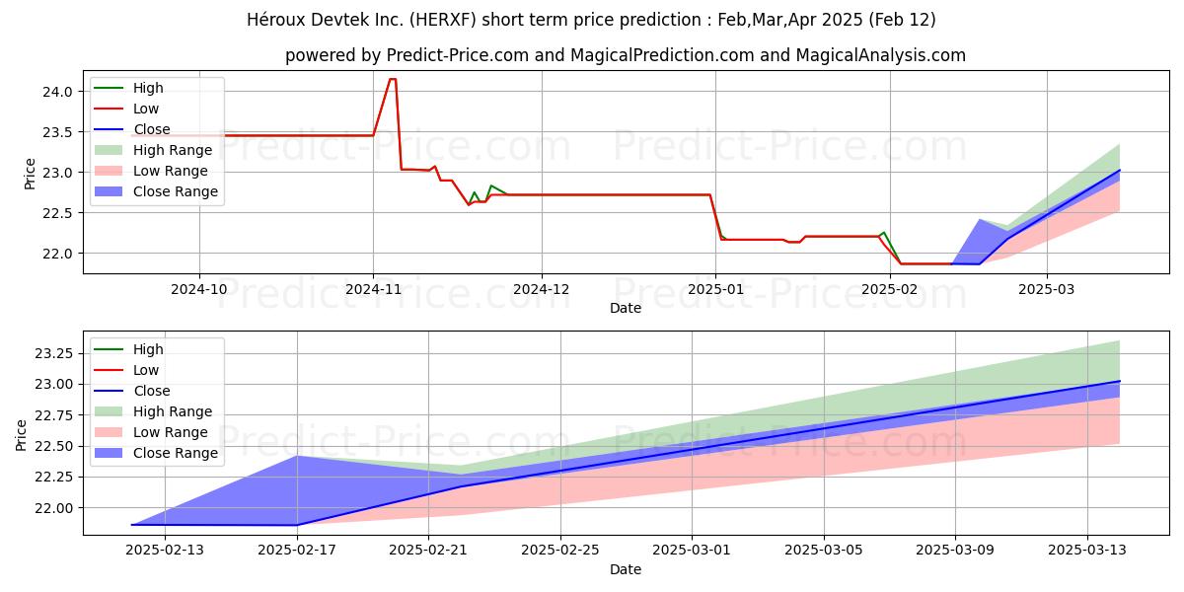This screenshot has height=592, width=1184.
Task: Click the green High line swatch in top legend
Action: click(110, 89)
